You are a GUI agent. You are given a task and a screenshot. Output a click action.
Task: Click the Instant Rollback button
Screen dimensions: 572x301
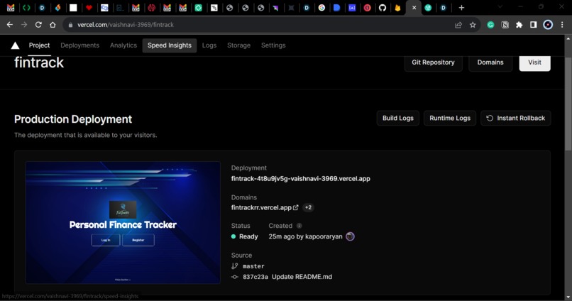coord(516,119)
